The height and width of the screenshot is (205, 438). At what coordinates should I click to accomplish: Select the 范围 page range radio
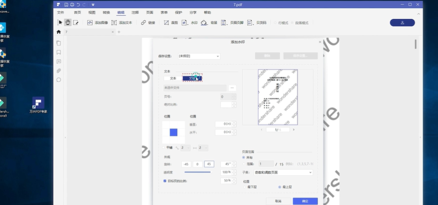point(244,164)
